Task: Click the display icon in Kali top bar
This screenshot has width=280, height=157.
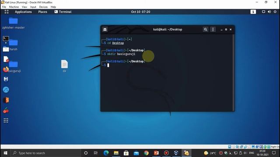Action: coord(263,12)
